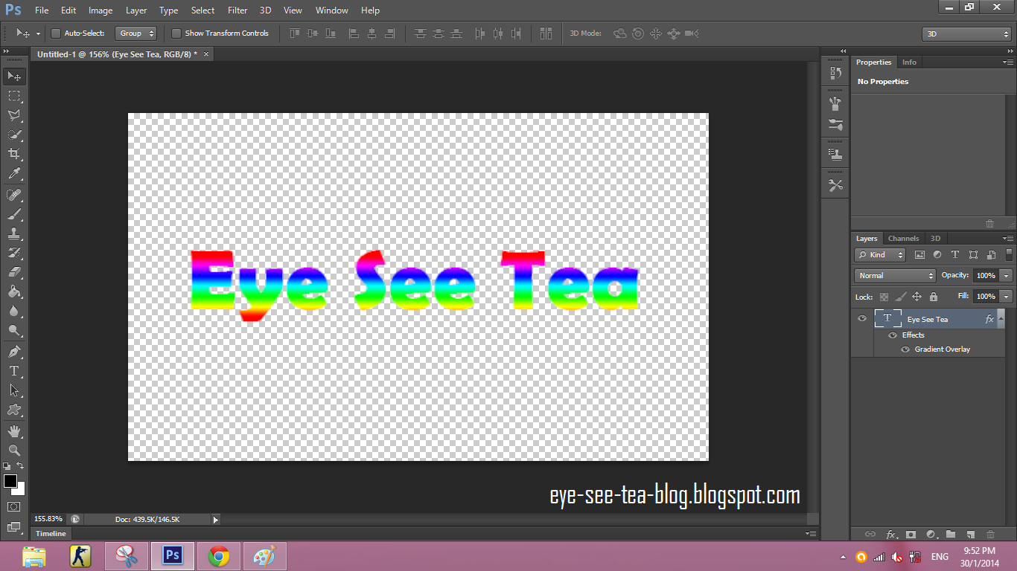Open the Layer menu
This screenshot has width=1017, height=571.
pos(136,10)
